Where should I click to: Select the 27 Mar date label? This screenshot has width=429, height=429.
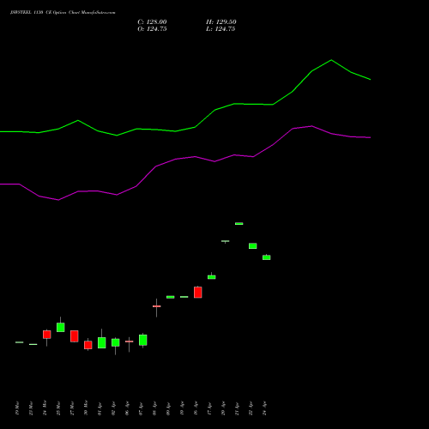coord(72,408)
